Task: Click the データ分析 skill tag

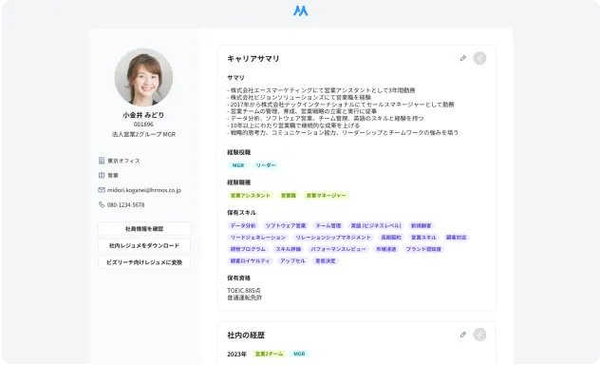Action: click(x=243, y=225)
